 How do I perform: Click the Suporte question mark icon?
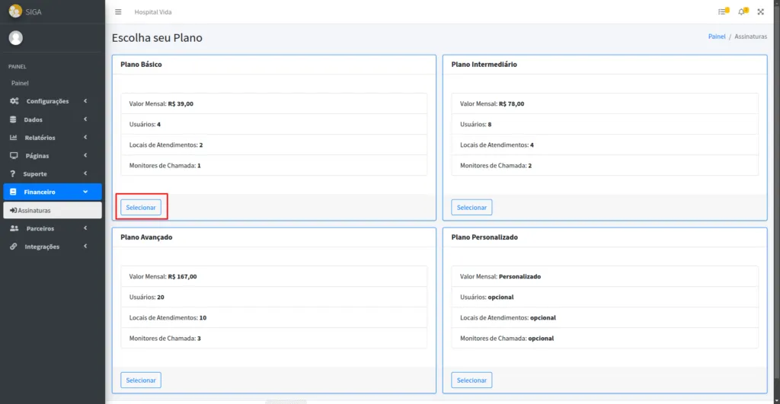13,174
